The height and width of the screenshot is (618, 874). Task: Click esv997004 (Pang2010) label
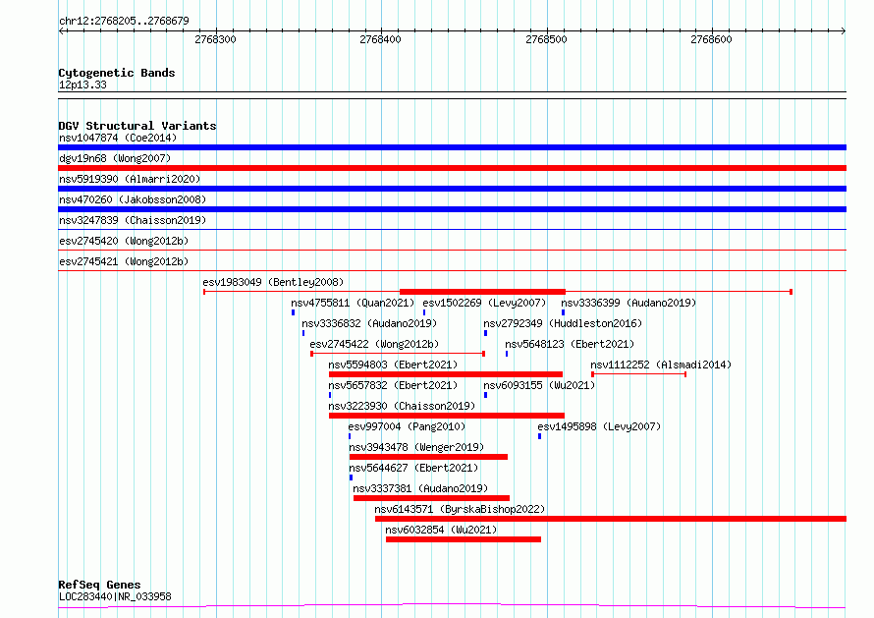click(407, 426)
